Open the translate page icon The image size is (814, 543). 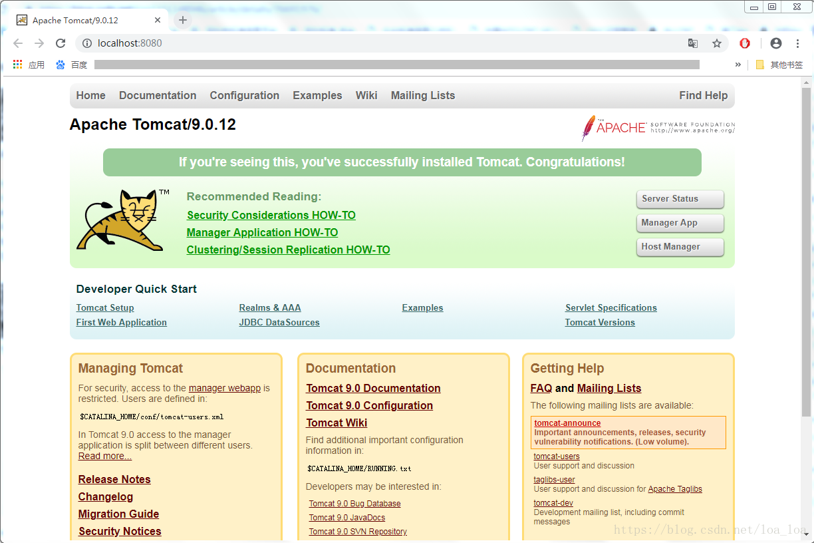point(693,43)
